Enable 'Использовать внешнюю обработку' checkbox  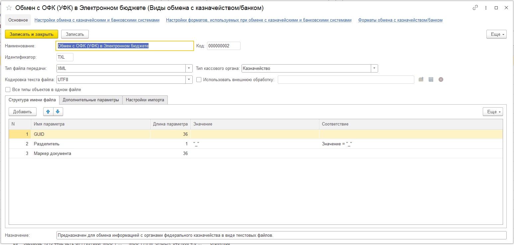pos(199,79)
